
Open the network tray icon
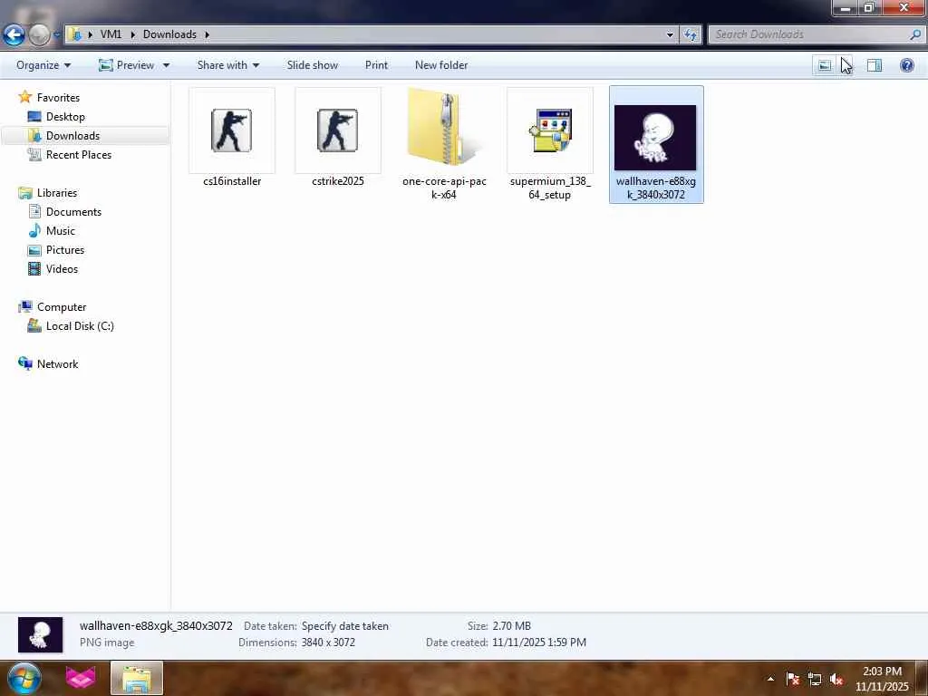(x=815, y=679)
